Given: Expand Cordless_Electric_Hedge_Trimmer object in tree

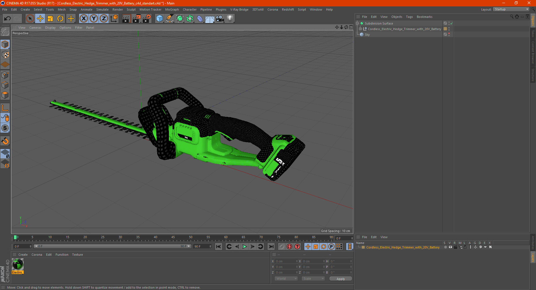Looking at the screenshot, I should [360, 29].
